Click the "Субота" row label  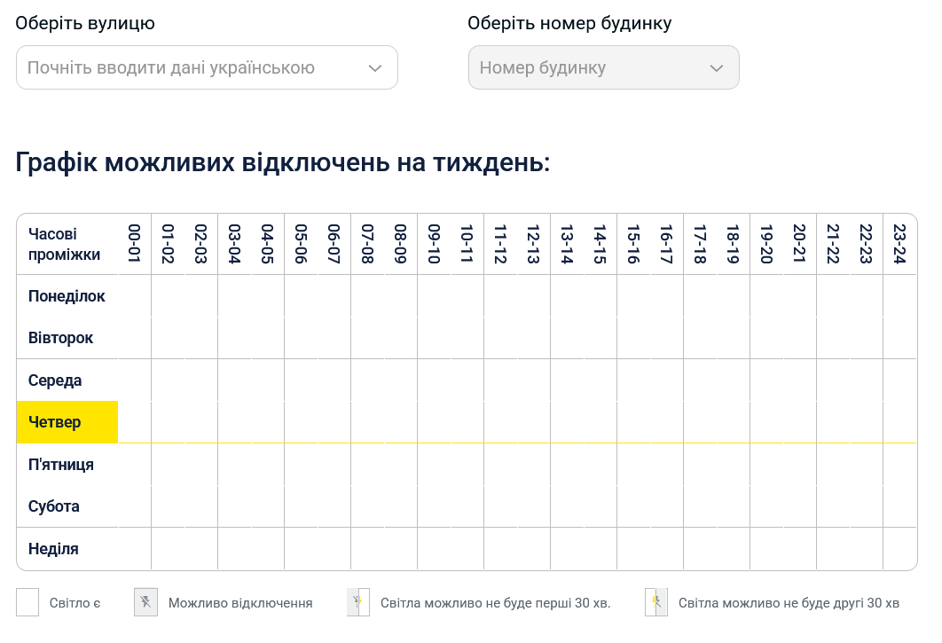[x=56, y=506]
